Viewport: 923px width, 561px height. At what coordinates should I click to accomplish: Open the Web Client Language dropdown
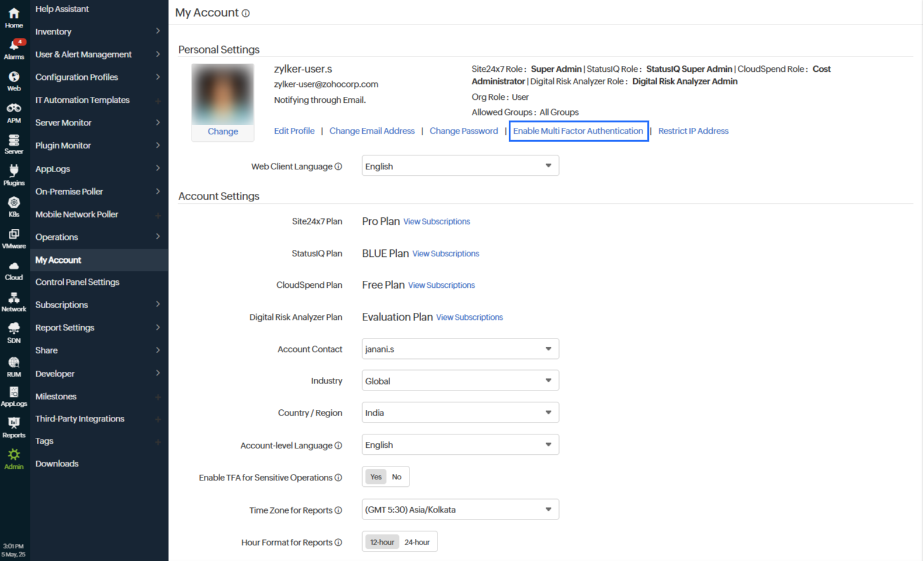(460, 166)
